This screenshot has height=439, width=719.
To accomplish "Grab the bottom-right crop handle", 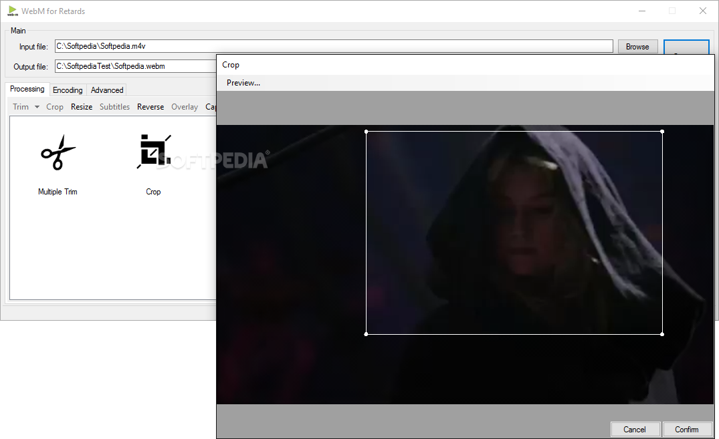I will click(662, 334).
